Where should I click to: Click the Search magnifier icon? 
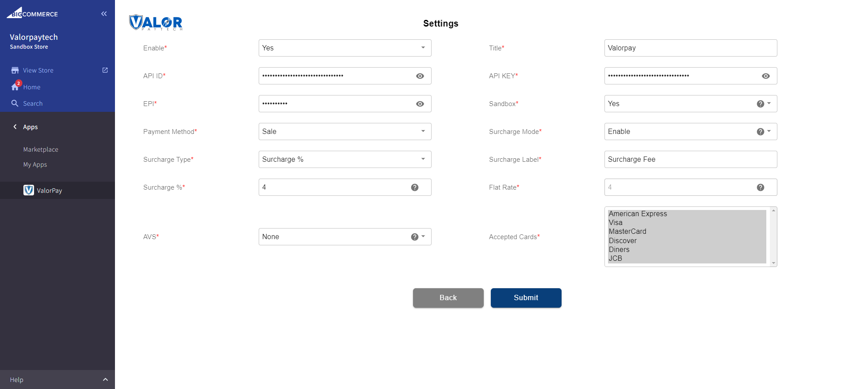pos(15,103)
